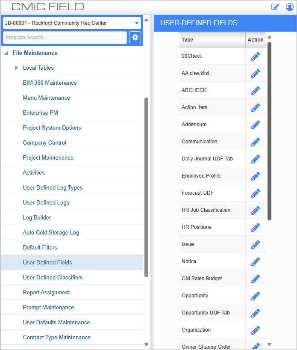Image resolution: width=297 pixels, height=350 pixels.
Task: Collapse the File Maintenance tree
Action: pyautogui.click(x=6, y=53)
